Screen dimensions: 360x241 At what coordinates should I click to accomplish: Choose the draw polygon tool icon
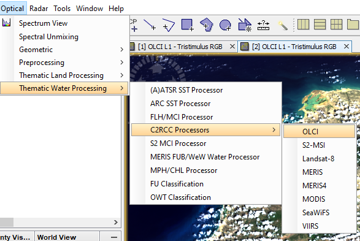coord(207,25)
